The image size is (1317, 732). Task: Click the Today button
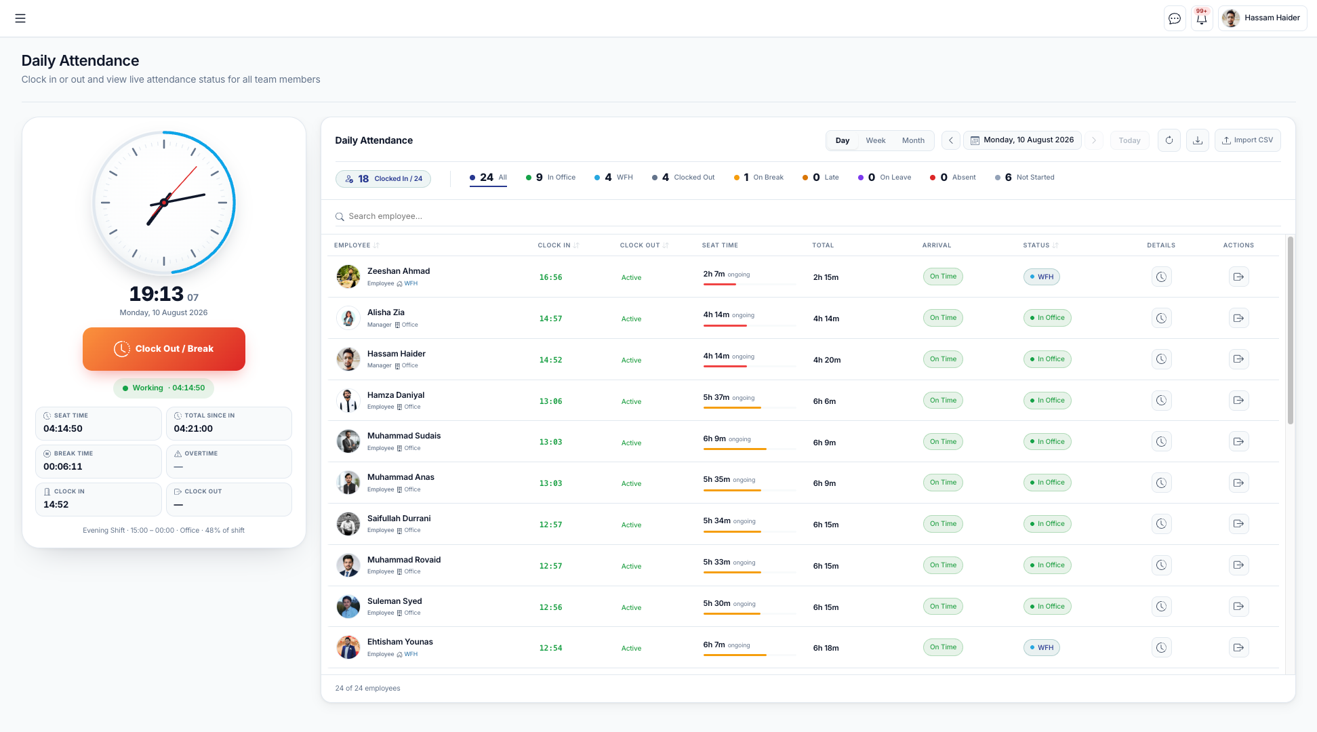1129,140
